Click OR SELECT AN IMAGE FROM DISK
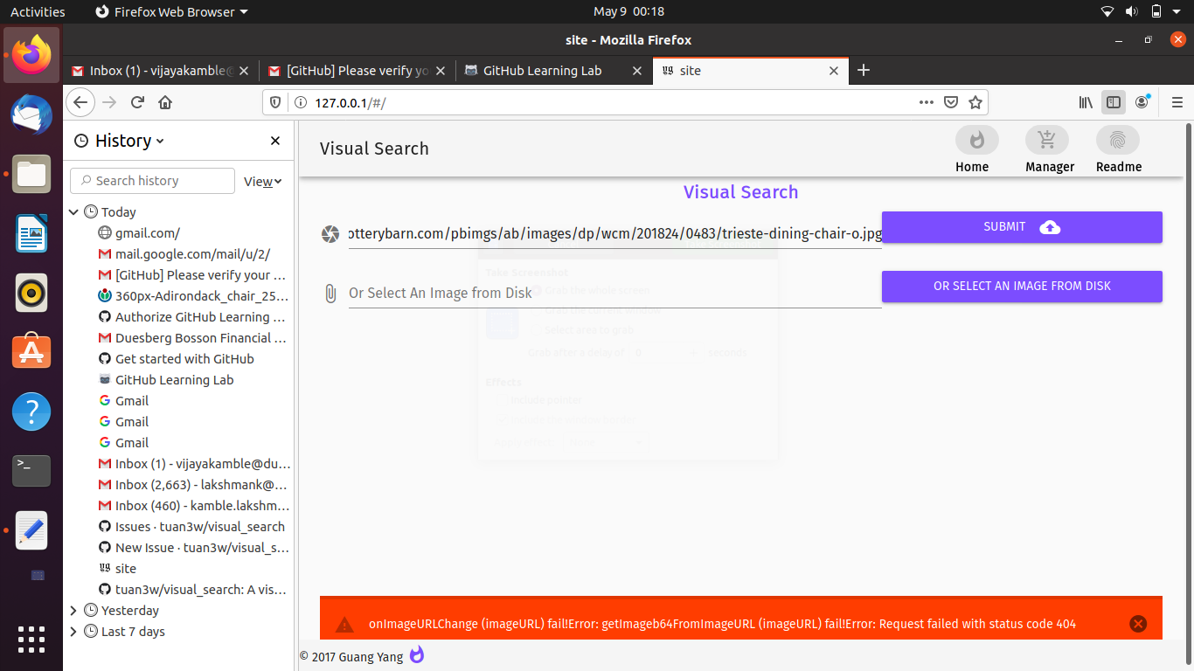The width and height of the screenshot is (1194, 671). [x=1021, y=286]
